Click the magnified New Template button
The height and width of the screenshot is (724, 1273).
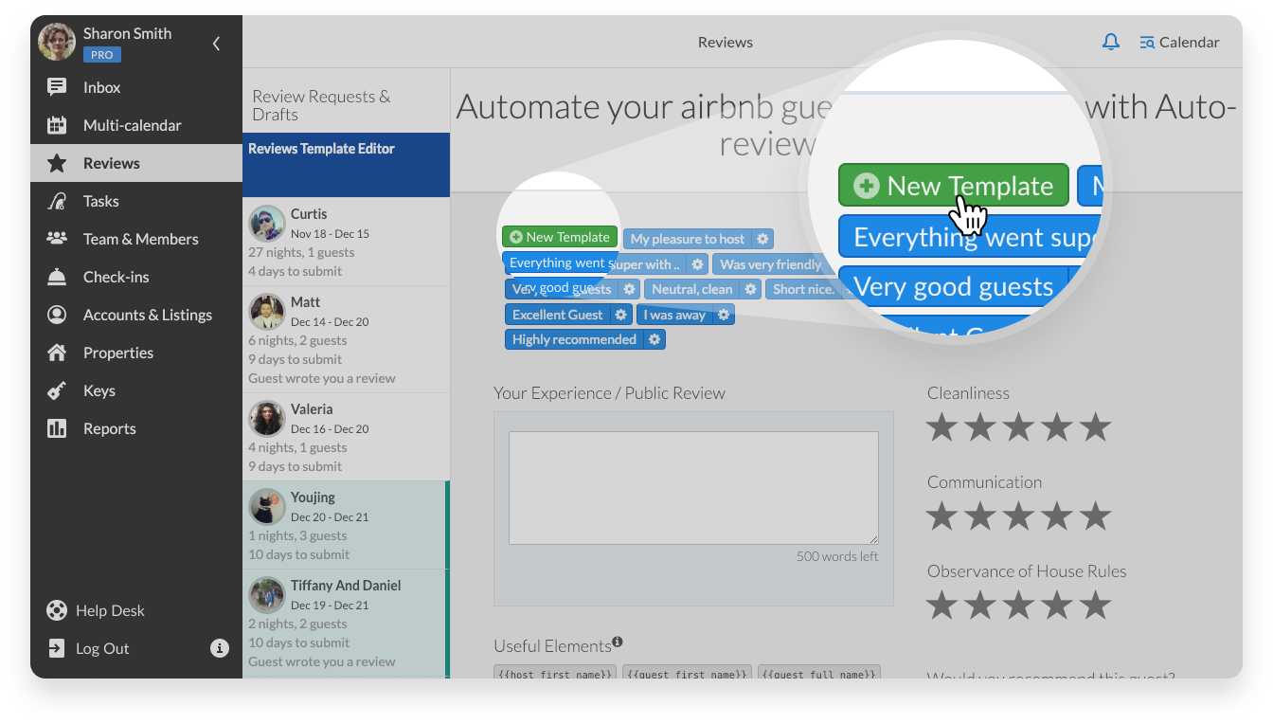(954, 186)
